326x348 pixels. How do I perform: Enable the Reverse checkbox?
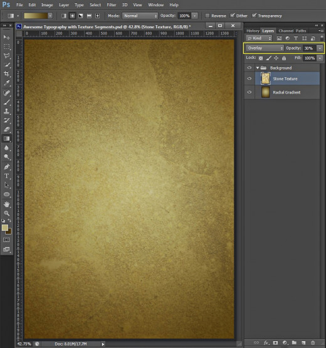[208, 16]
